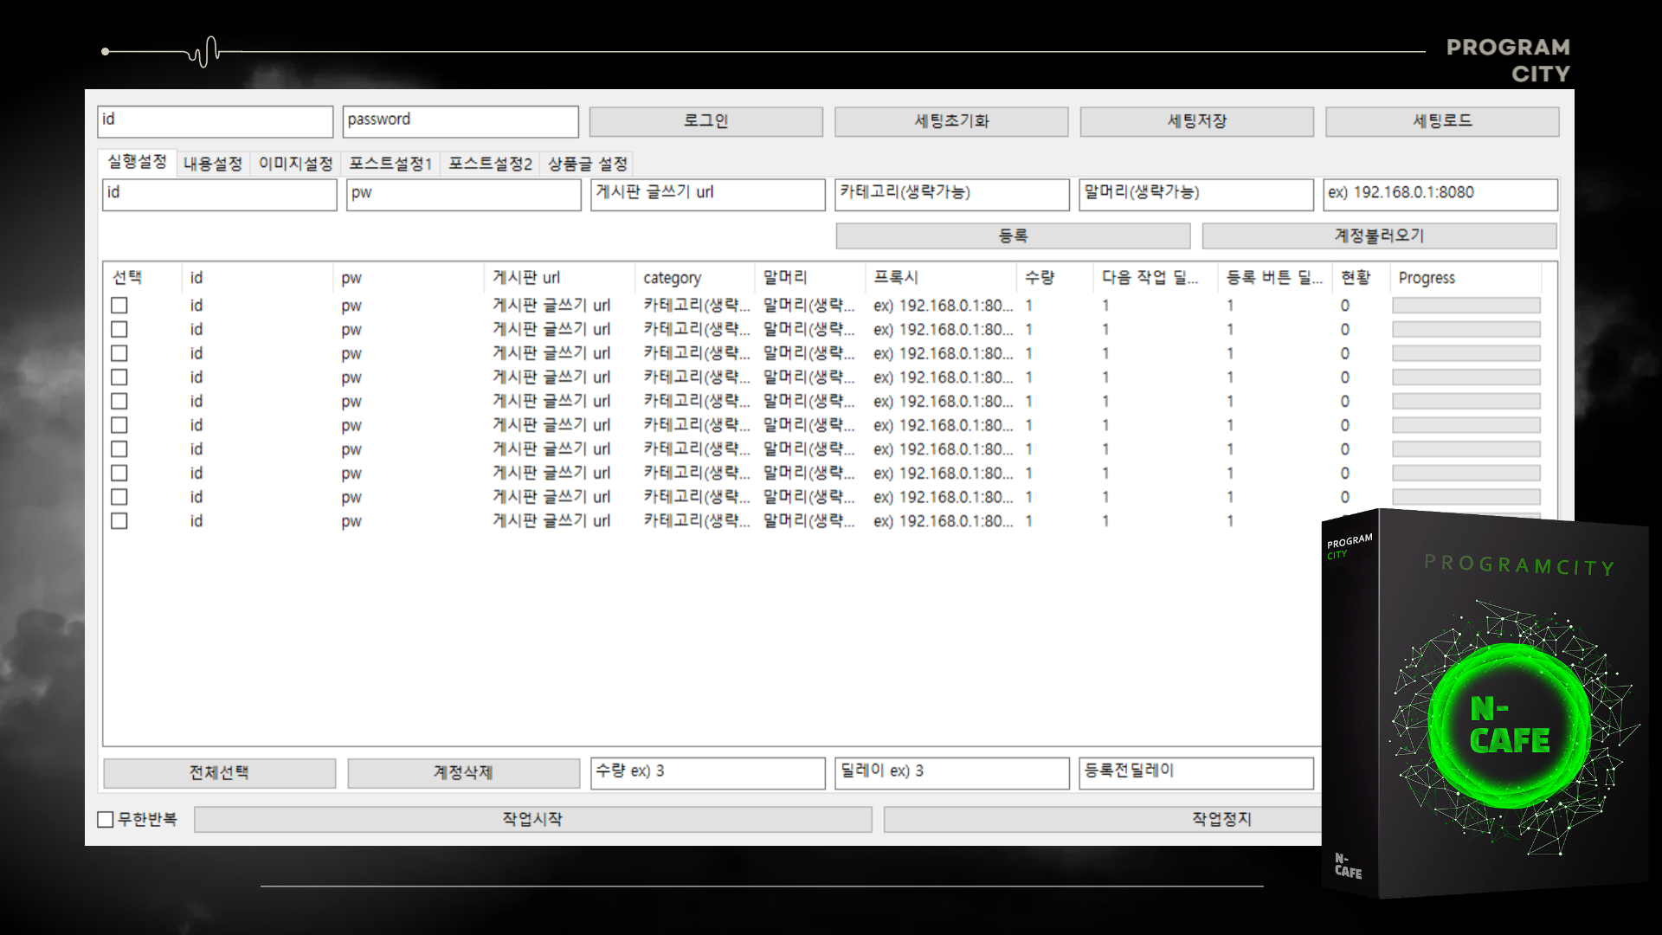Viewport: 1662px width, 935px height.
Task: Click the 게시판 글쓰기 url input
Action: [708, 194]
